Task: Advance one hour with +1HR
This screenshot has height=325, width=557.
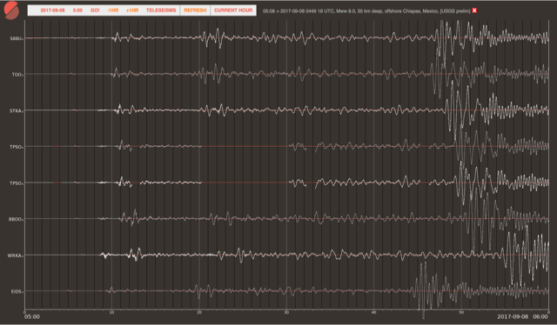Action: (132, 10)
